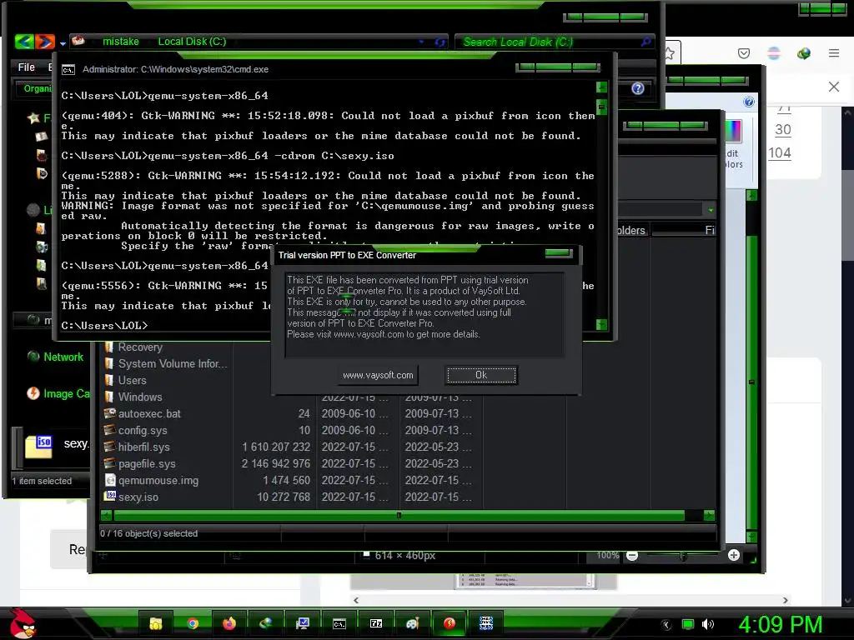This screenshot has width=854, height=640.
Task: Open the address bar history dropdown arrow
Action: 421,42
